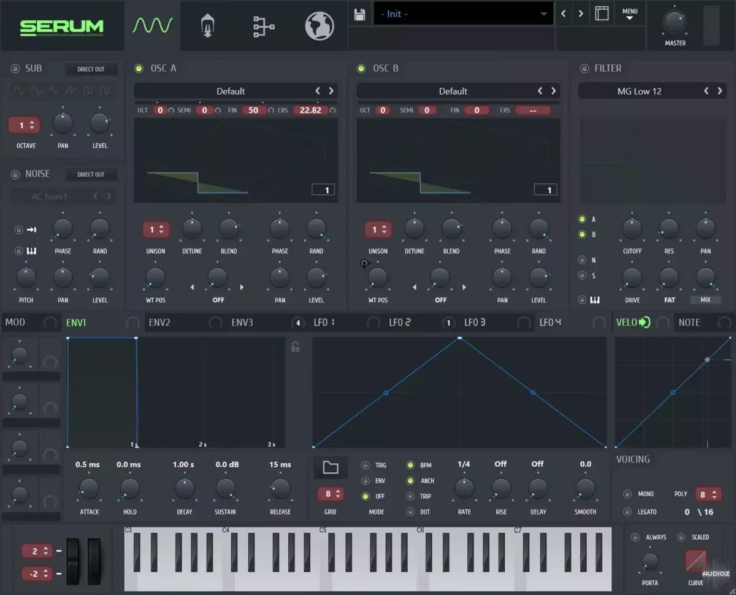Toggle filter routing for oscillator A
This screenshot has width=736, height=595.
(582, 219)
